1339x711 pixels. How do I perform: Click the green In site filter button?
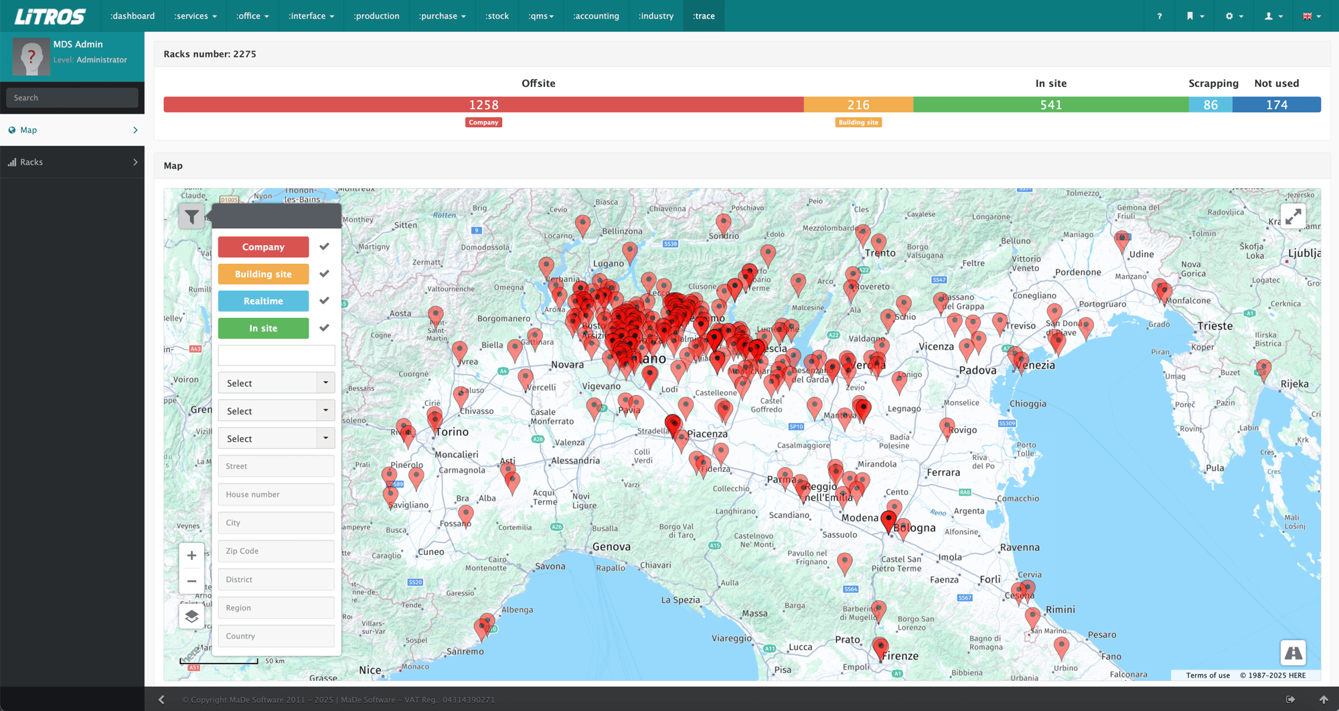click(263, 328)
